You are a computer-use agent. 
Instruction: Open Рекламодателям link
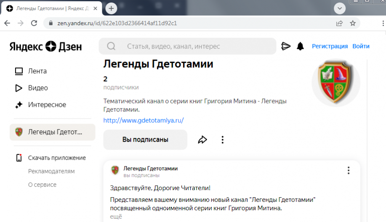(x=51, y=171)
